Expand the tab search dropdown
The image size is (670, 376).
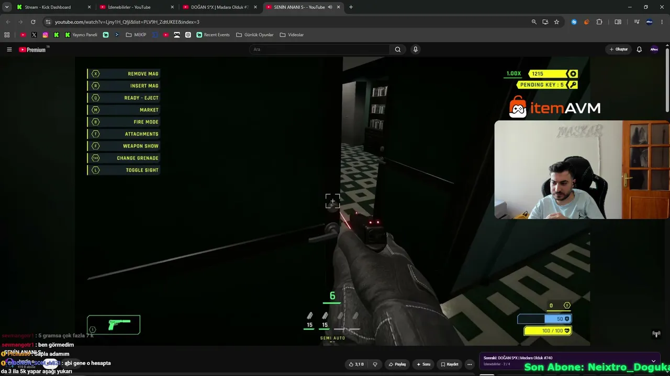[x=7, y=7]
